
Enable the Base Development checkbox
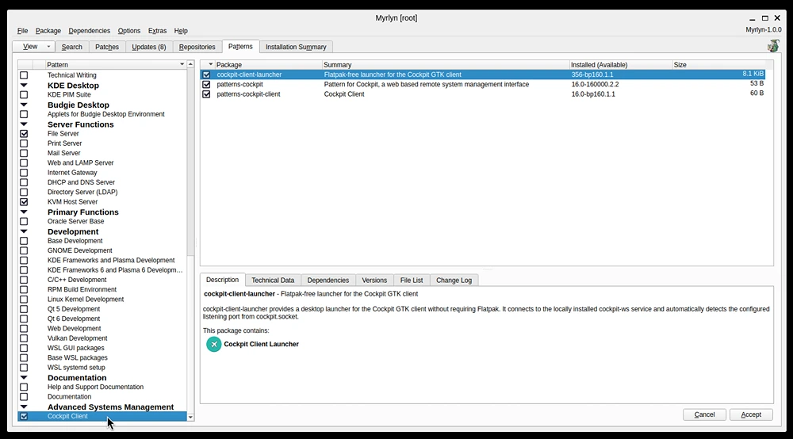(24, 241)
